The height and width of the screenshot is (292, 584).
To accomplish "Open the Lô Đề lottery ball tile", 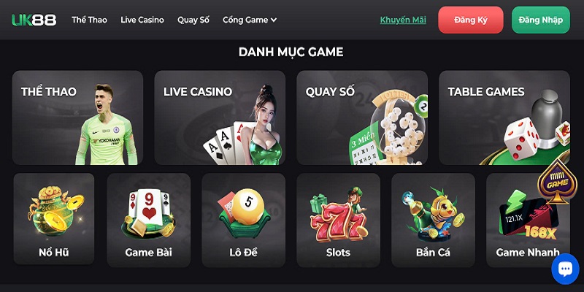I will (x=244, y=220).
